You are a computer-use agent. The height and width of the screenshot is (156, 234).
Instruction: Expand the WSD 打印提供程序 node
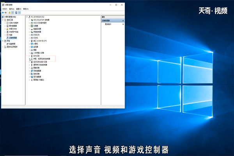[x=29, y=23]
